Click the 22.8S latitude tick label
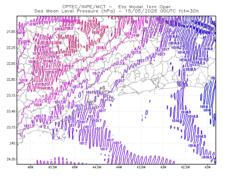Viewport: 233px width, 180px height. point(11,80)
